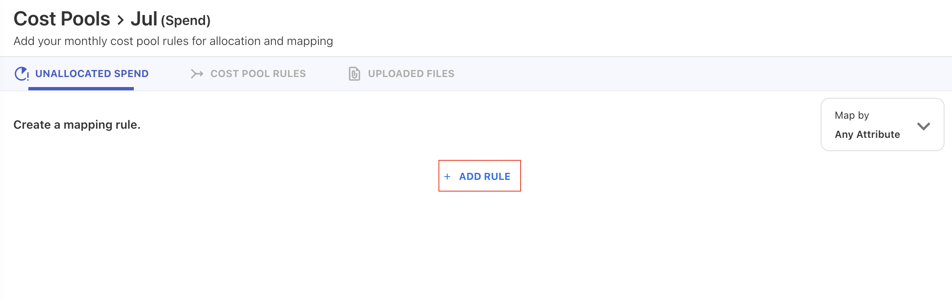Click the breadcrumb arrow after Cost Pools
Viewport: 952px width, 299px height.
pyautogui.click(x=120, y=20)
